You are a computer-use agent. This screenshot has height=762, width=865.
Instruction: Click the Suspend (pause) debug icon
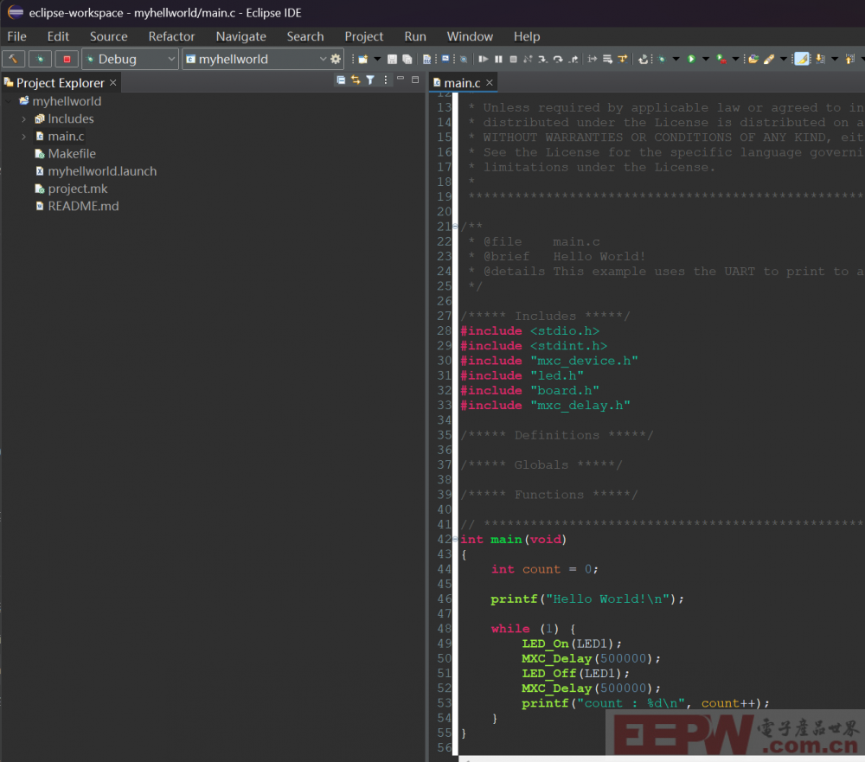(x=499, y=59)
